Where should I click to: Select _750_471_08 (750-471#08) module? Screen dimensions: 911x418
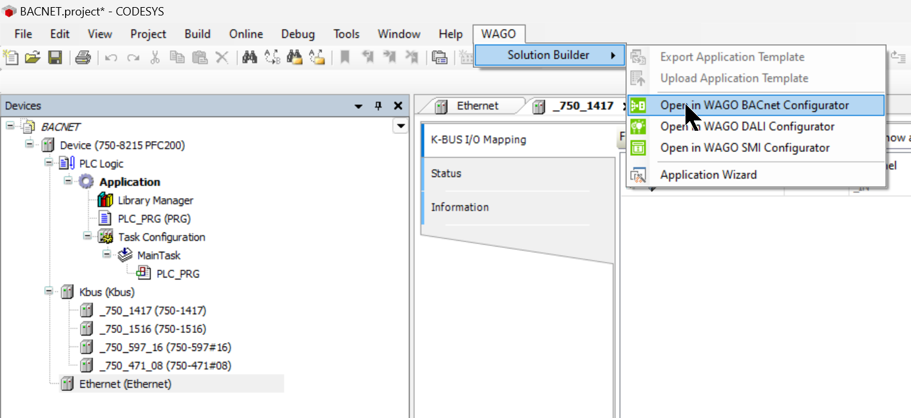click(x=165, y=365)
